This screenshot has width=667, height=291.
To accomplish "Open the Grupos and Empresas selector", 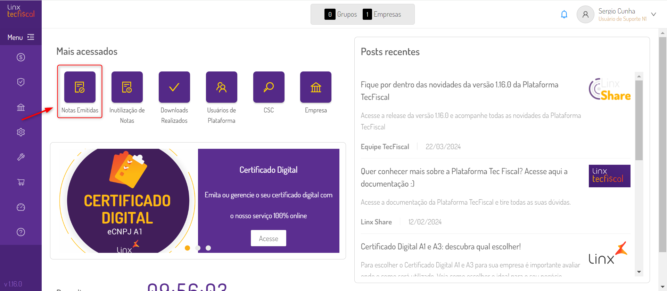I will tap(362, 14).
